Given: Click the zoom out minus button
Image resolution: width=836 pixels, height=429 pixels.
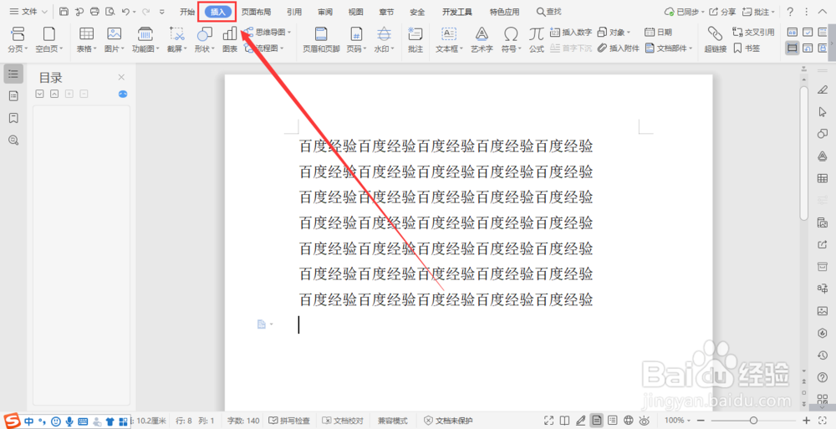Looking at the screenshot, I should click(x=701, y=421).
